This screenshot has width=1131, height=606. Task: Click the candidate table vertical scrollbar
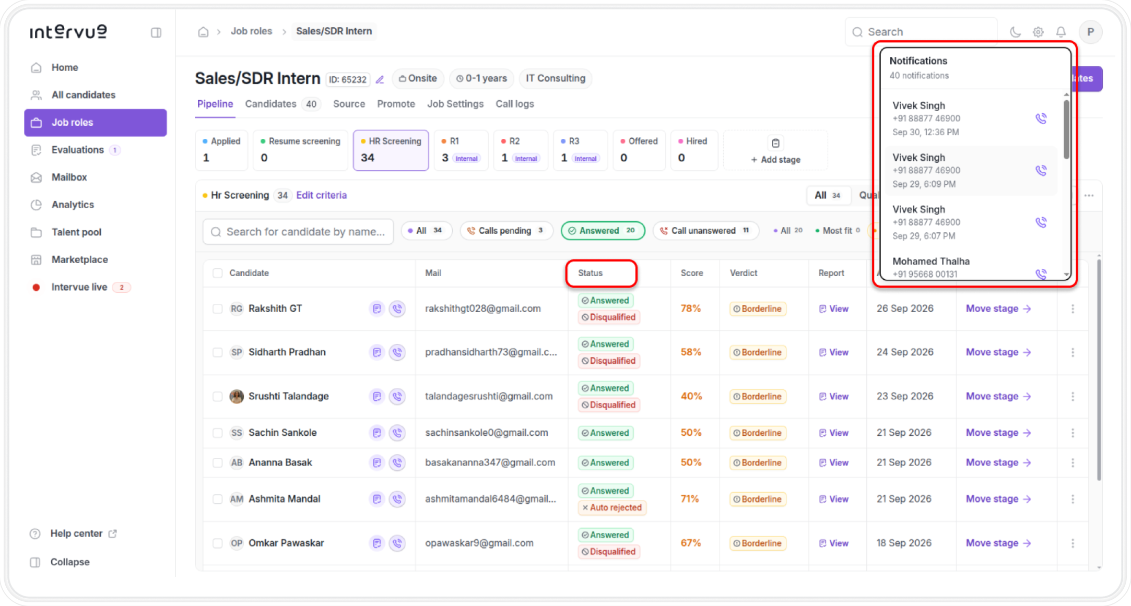[1099, 369]
